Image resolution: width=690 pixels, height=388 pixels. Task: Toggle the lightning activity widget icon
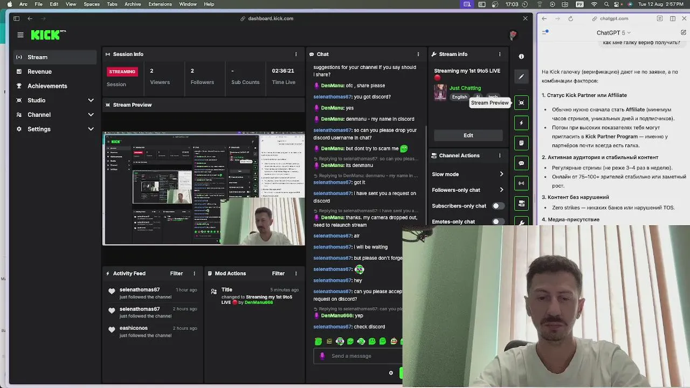(x=521, y=123)
